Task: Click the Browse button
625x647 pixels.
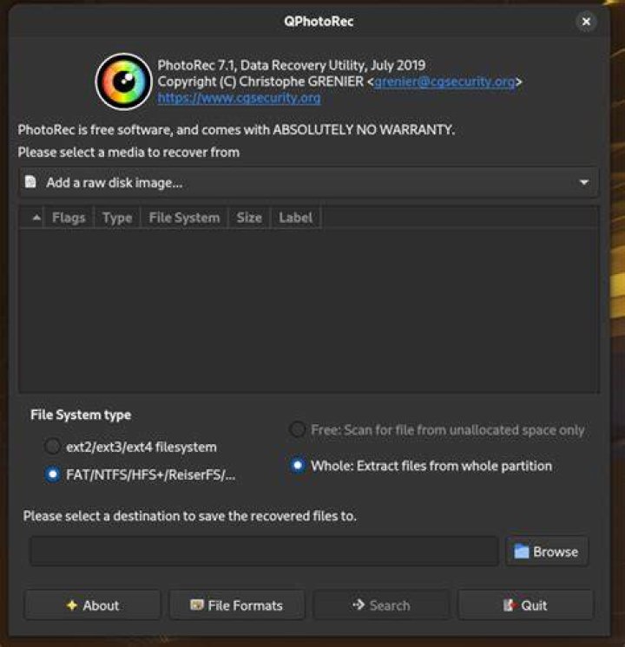Action: click(547, 552)
